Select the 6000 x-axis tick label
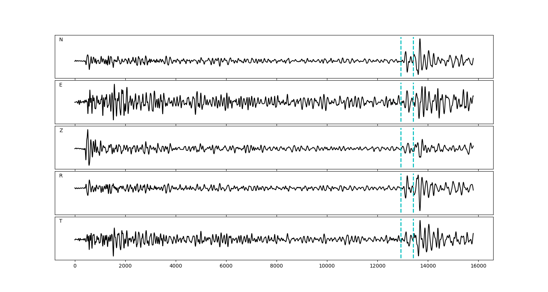Viewport: 548px width, 292px height. (x=226, y=266)
